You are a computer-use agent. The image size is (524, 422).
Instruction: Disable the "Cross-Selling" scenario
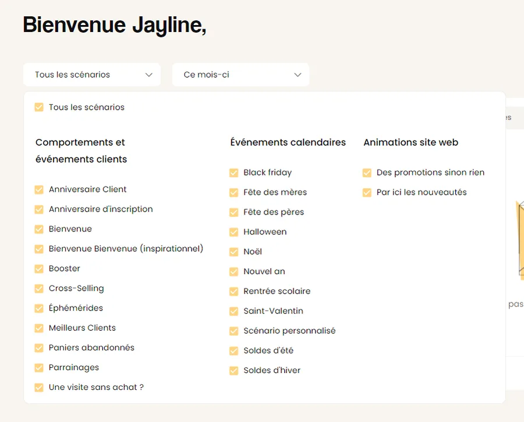click(x=39, y=289)
